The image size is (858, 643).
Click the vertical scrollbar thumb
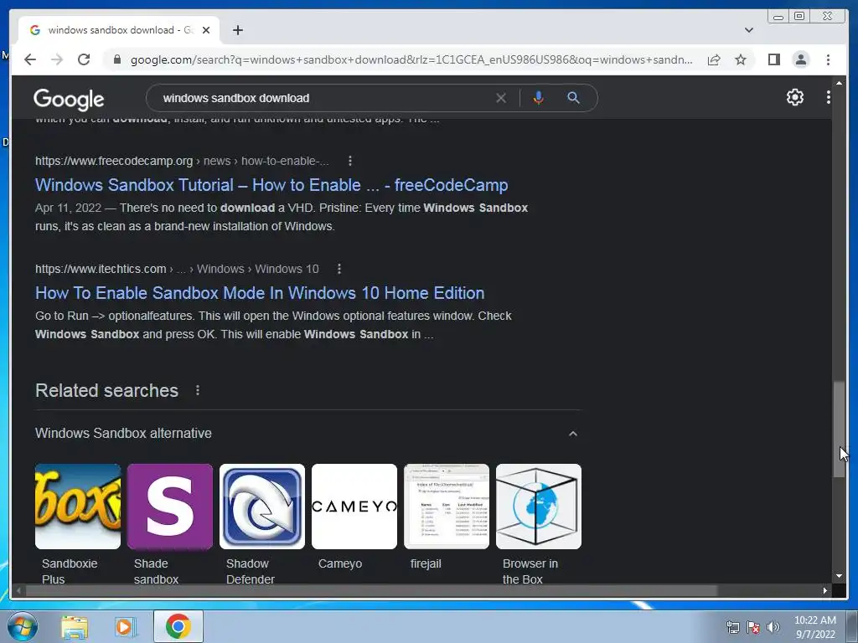[838, 430]
